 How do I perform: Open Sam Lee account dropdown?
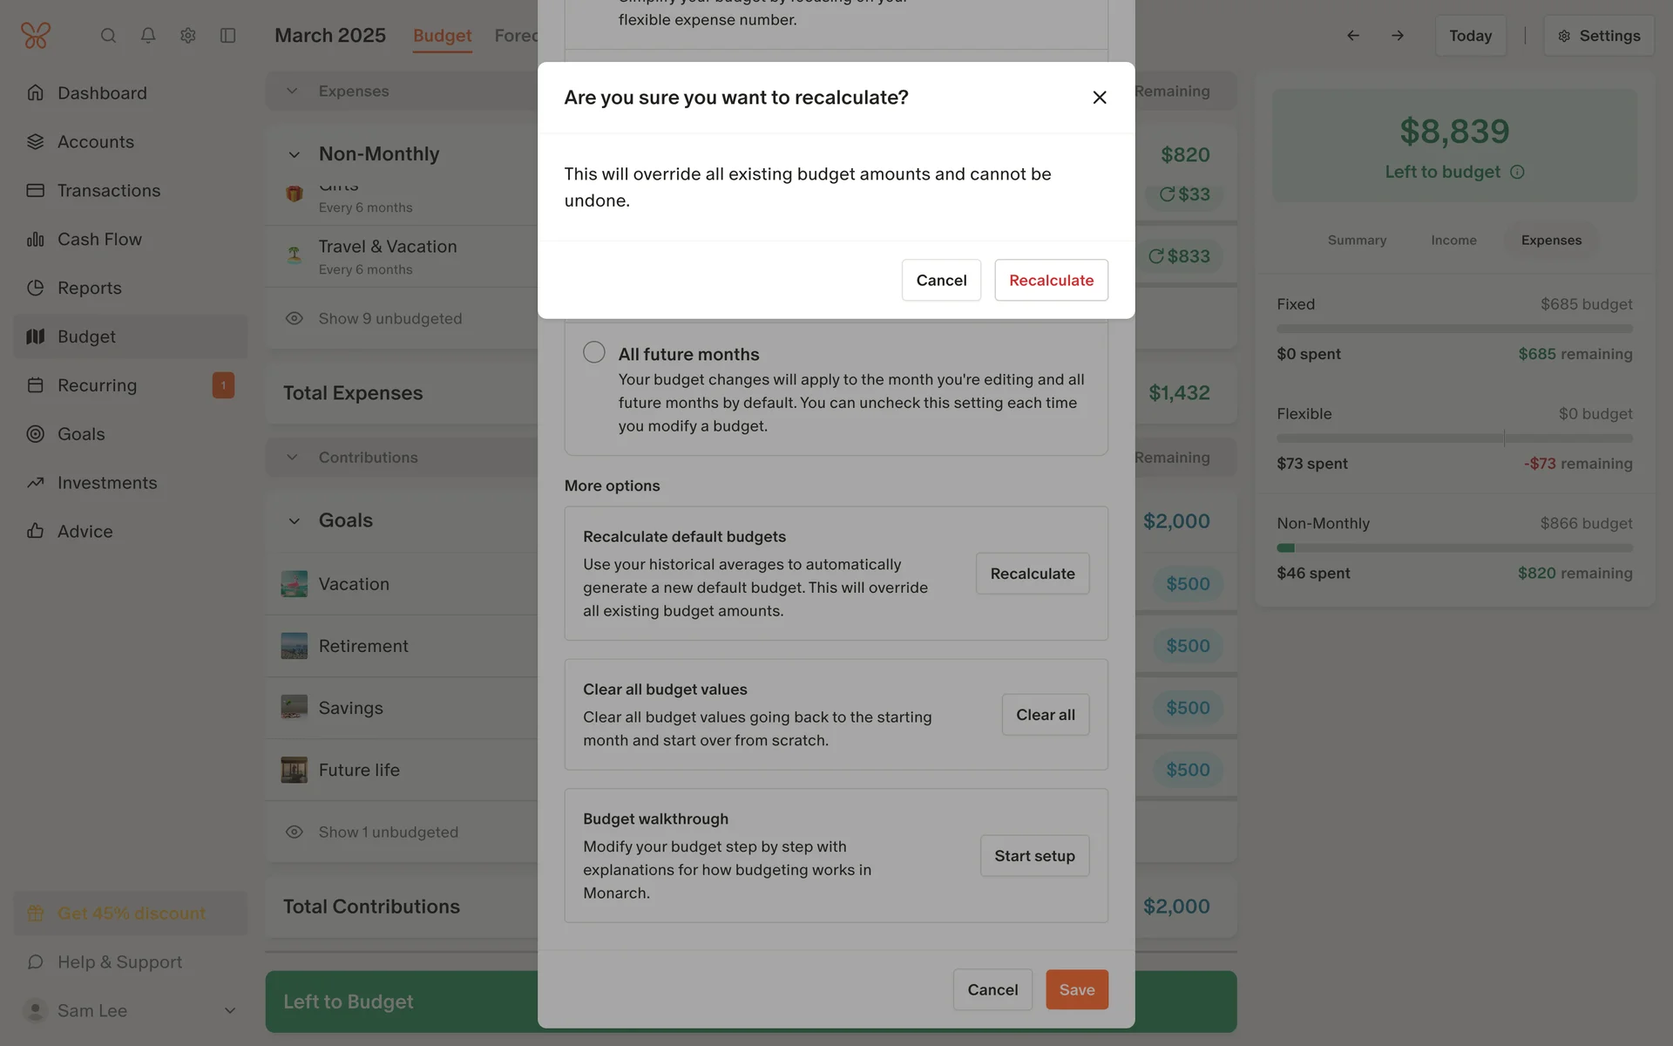(x=230, y=1011)
